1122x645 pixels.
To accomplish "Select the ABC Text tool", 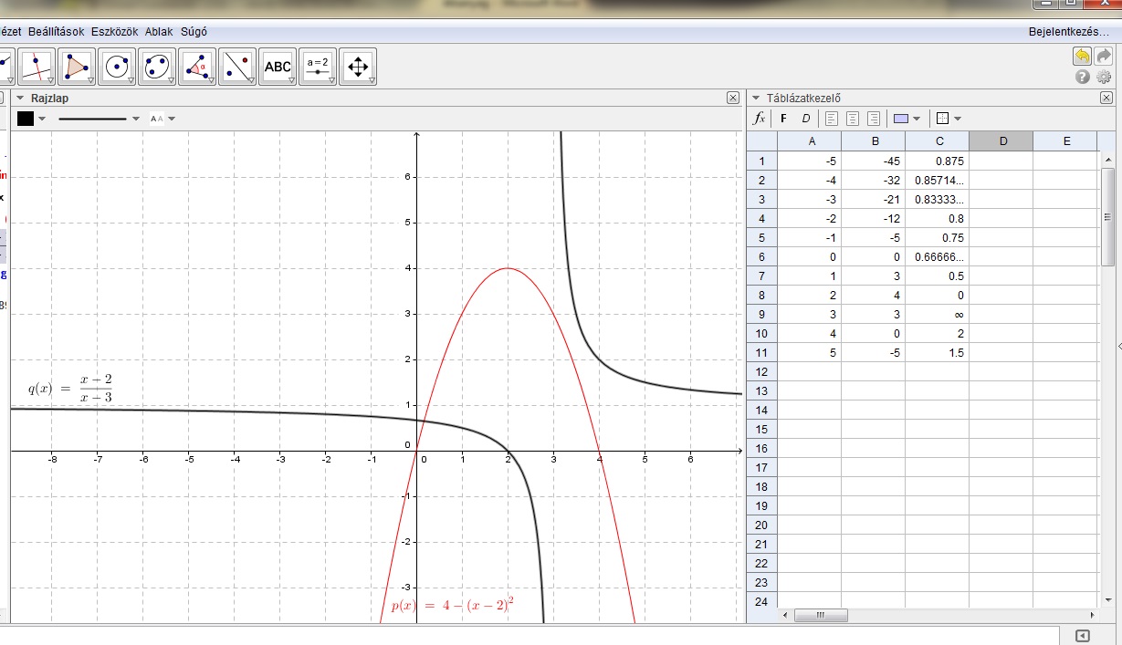I will tap(278, 67).
